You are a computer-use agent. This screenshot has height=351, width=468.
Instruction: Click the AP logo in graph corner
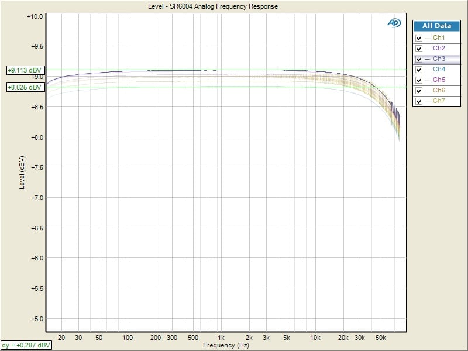tap(393, 23)
